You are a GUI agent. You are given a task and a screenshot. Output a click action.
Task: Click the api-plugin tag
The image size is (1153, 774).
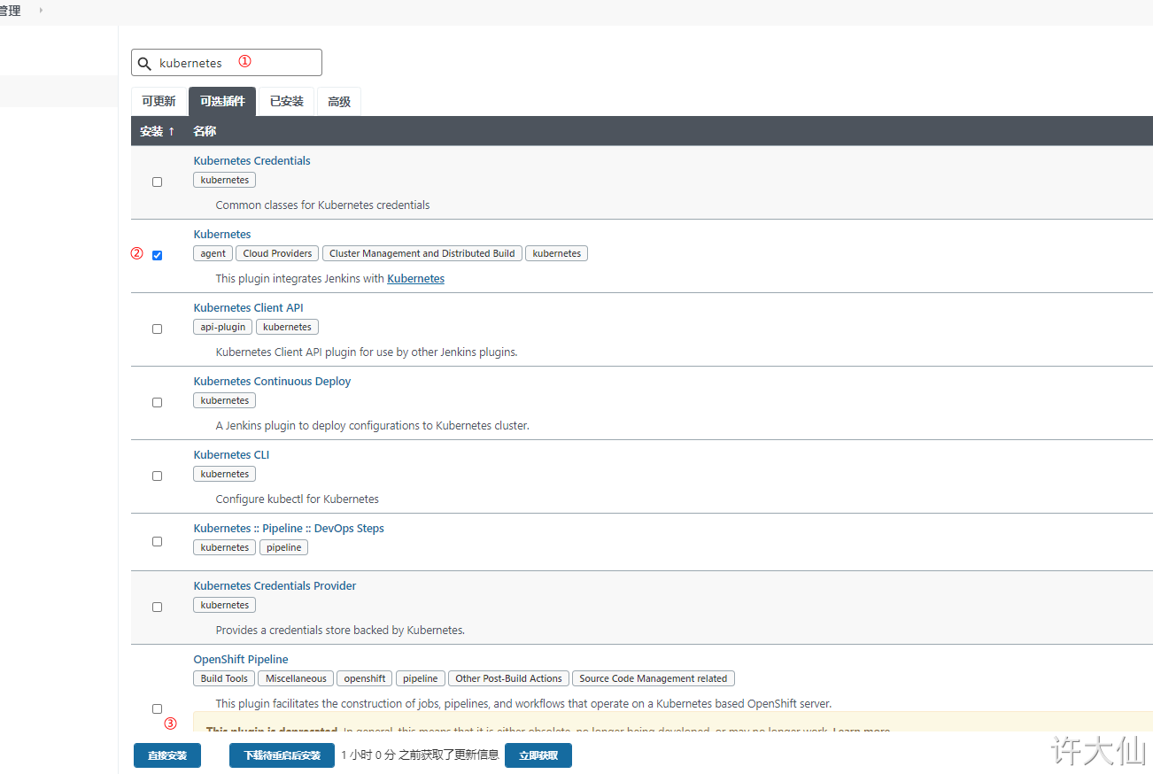click(x=223, y=327)
